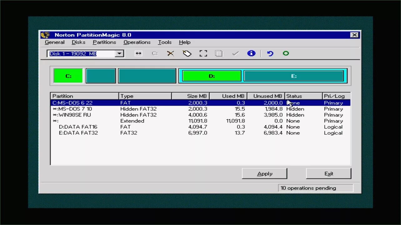Select the second partition block after C:

point(101,76)
